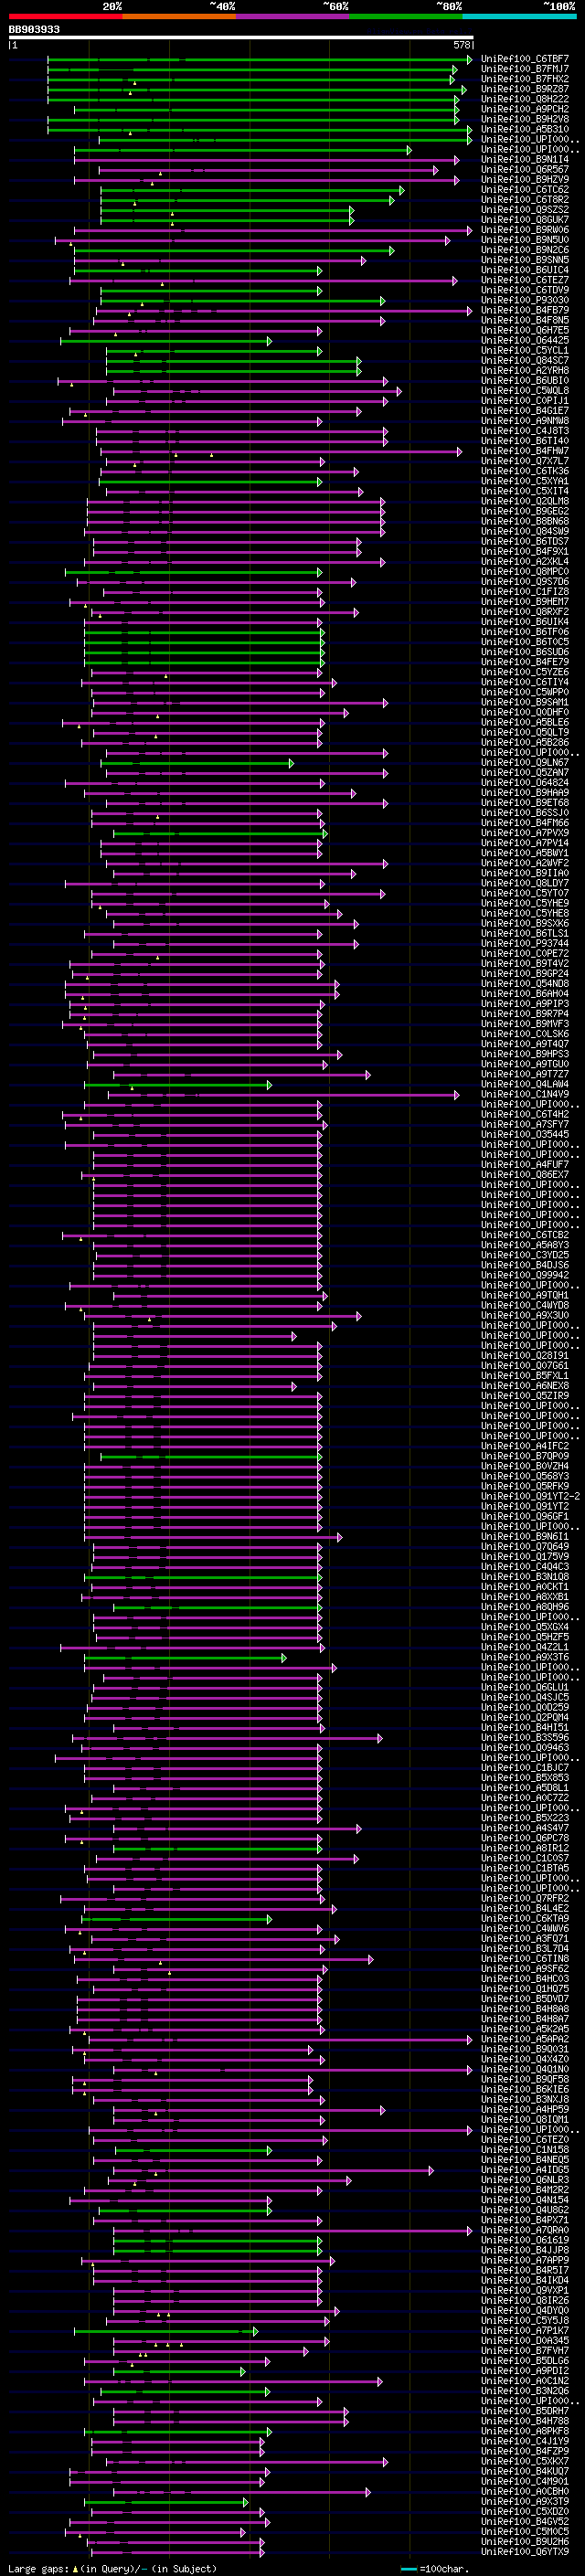
Task: Select the UniRef100_B9SAM1 label
Action: click(525, 702)
